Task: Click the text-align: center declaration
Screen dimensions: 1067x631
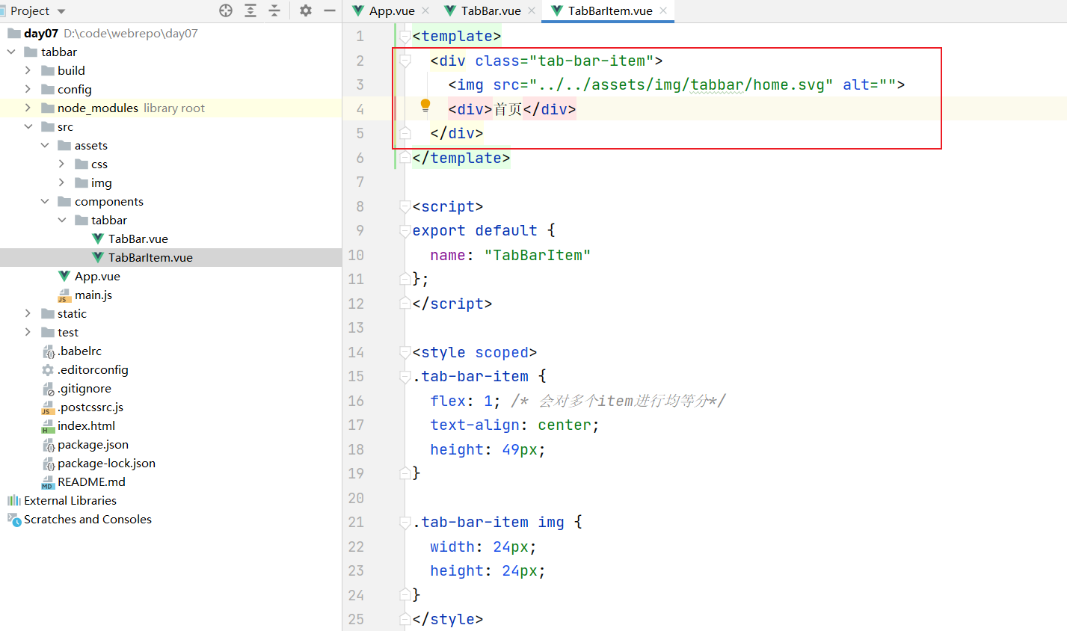Action: pyautogui.click(x=514, y=425)
